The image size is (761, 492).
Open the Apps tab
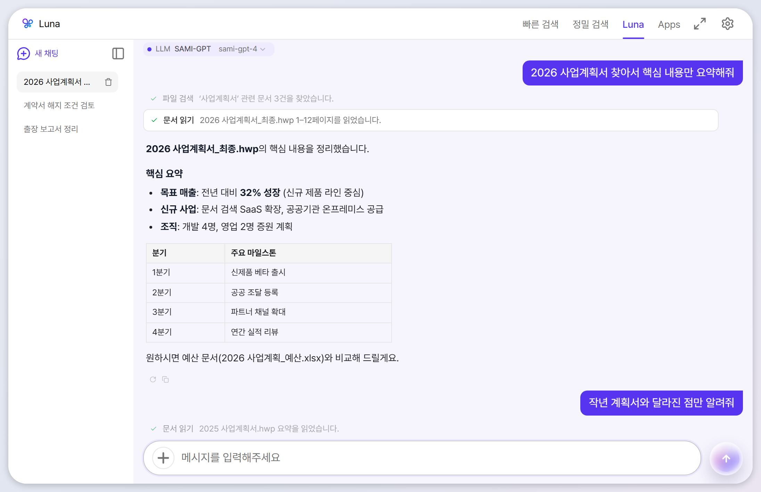point(669,24)
